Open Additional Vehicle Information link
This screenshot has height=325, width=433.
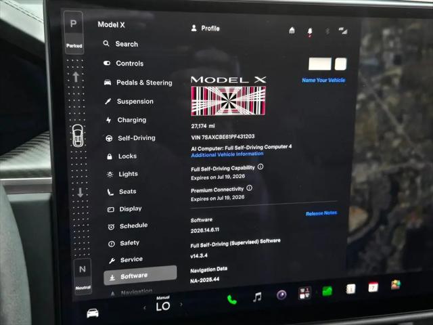(227, 154)
